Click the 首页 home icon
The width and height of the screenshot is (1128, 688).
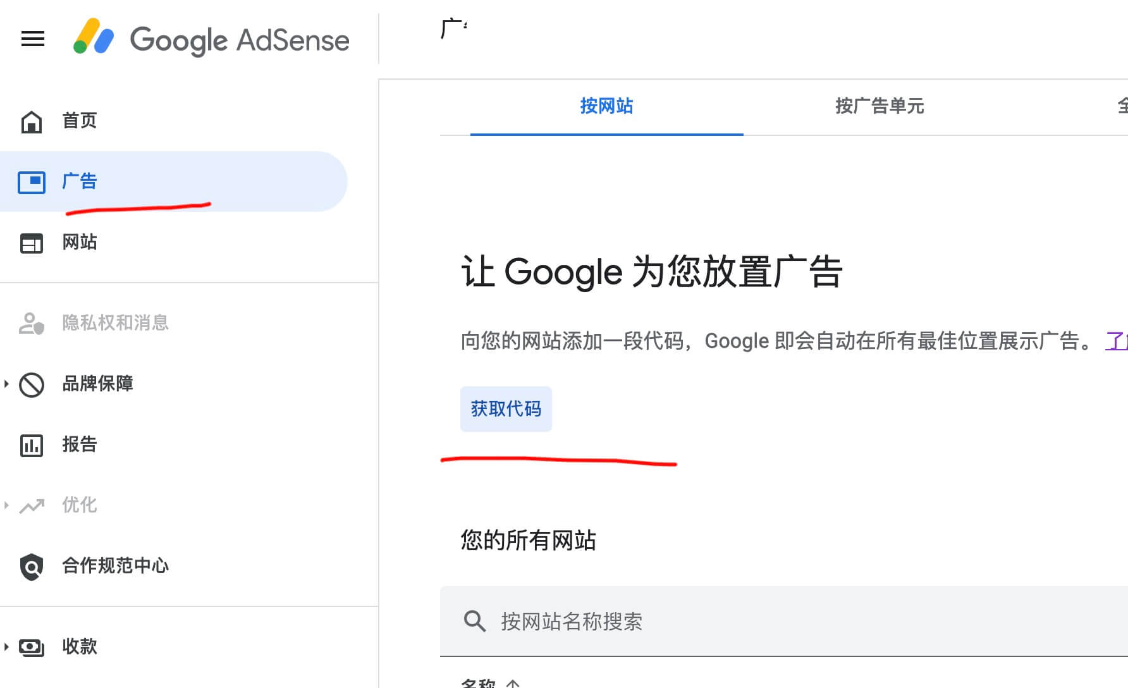pyautogui.click(x=32, y=121)
